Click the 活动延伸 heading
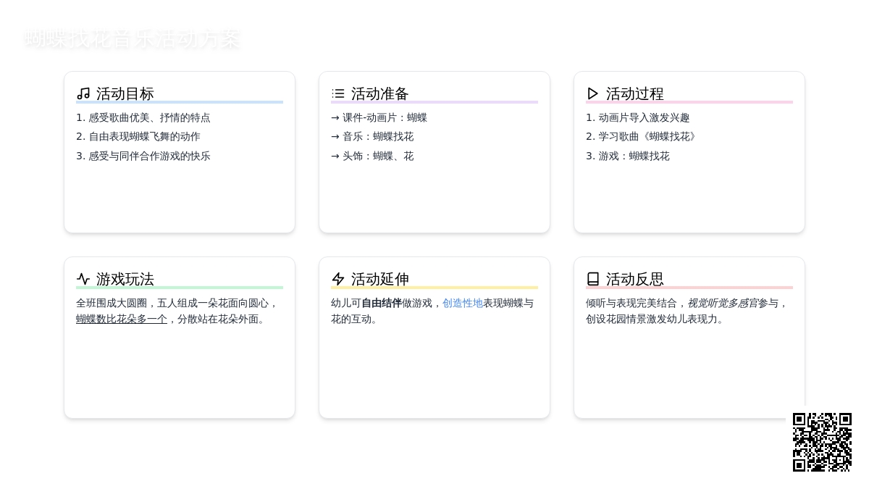Image resolution: width=869 pixels, height=489 pixels. click(380, 279)
